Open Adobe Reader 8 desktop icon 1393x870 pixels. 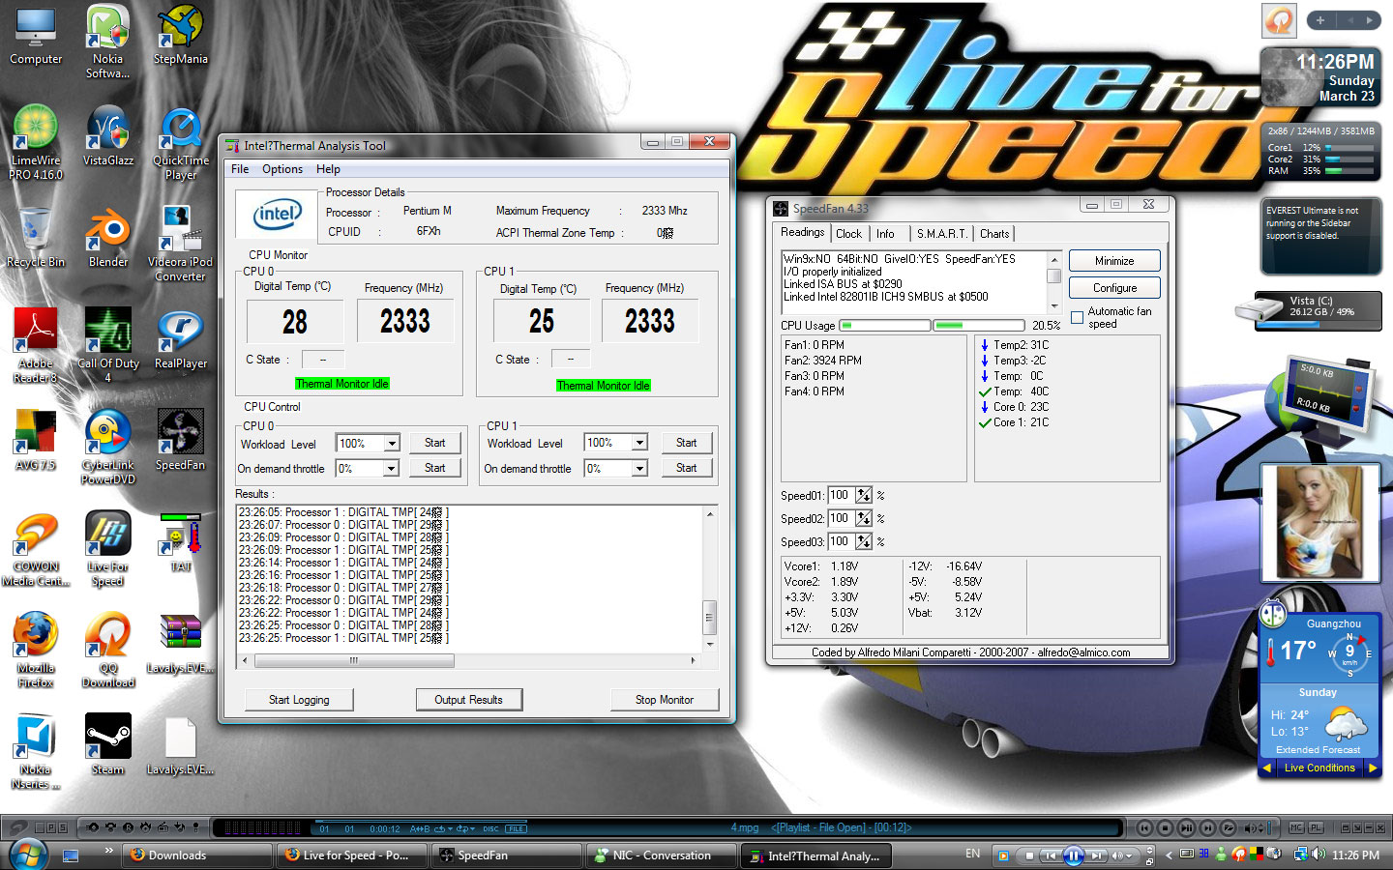pyautogui.click(x=36, y=345)
